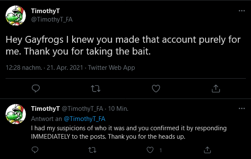Open TimothyT's profile picture on main tweet
The image size is (251, 159).
16,16
